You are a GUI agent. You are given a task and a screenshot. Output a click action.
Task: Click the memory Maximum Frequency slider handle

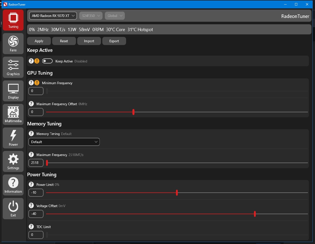pos(47,163)
